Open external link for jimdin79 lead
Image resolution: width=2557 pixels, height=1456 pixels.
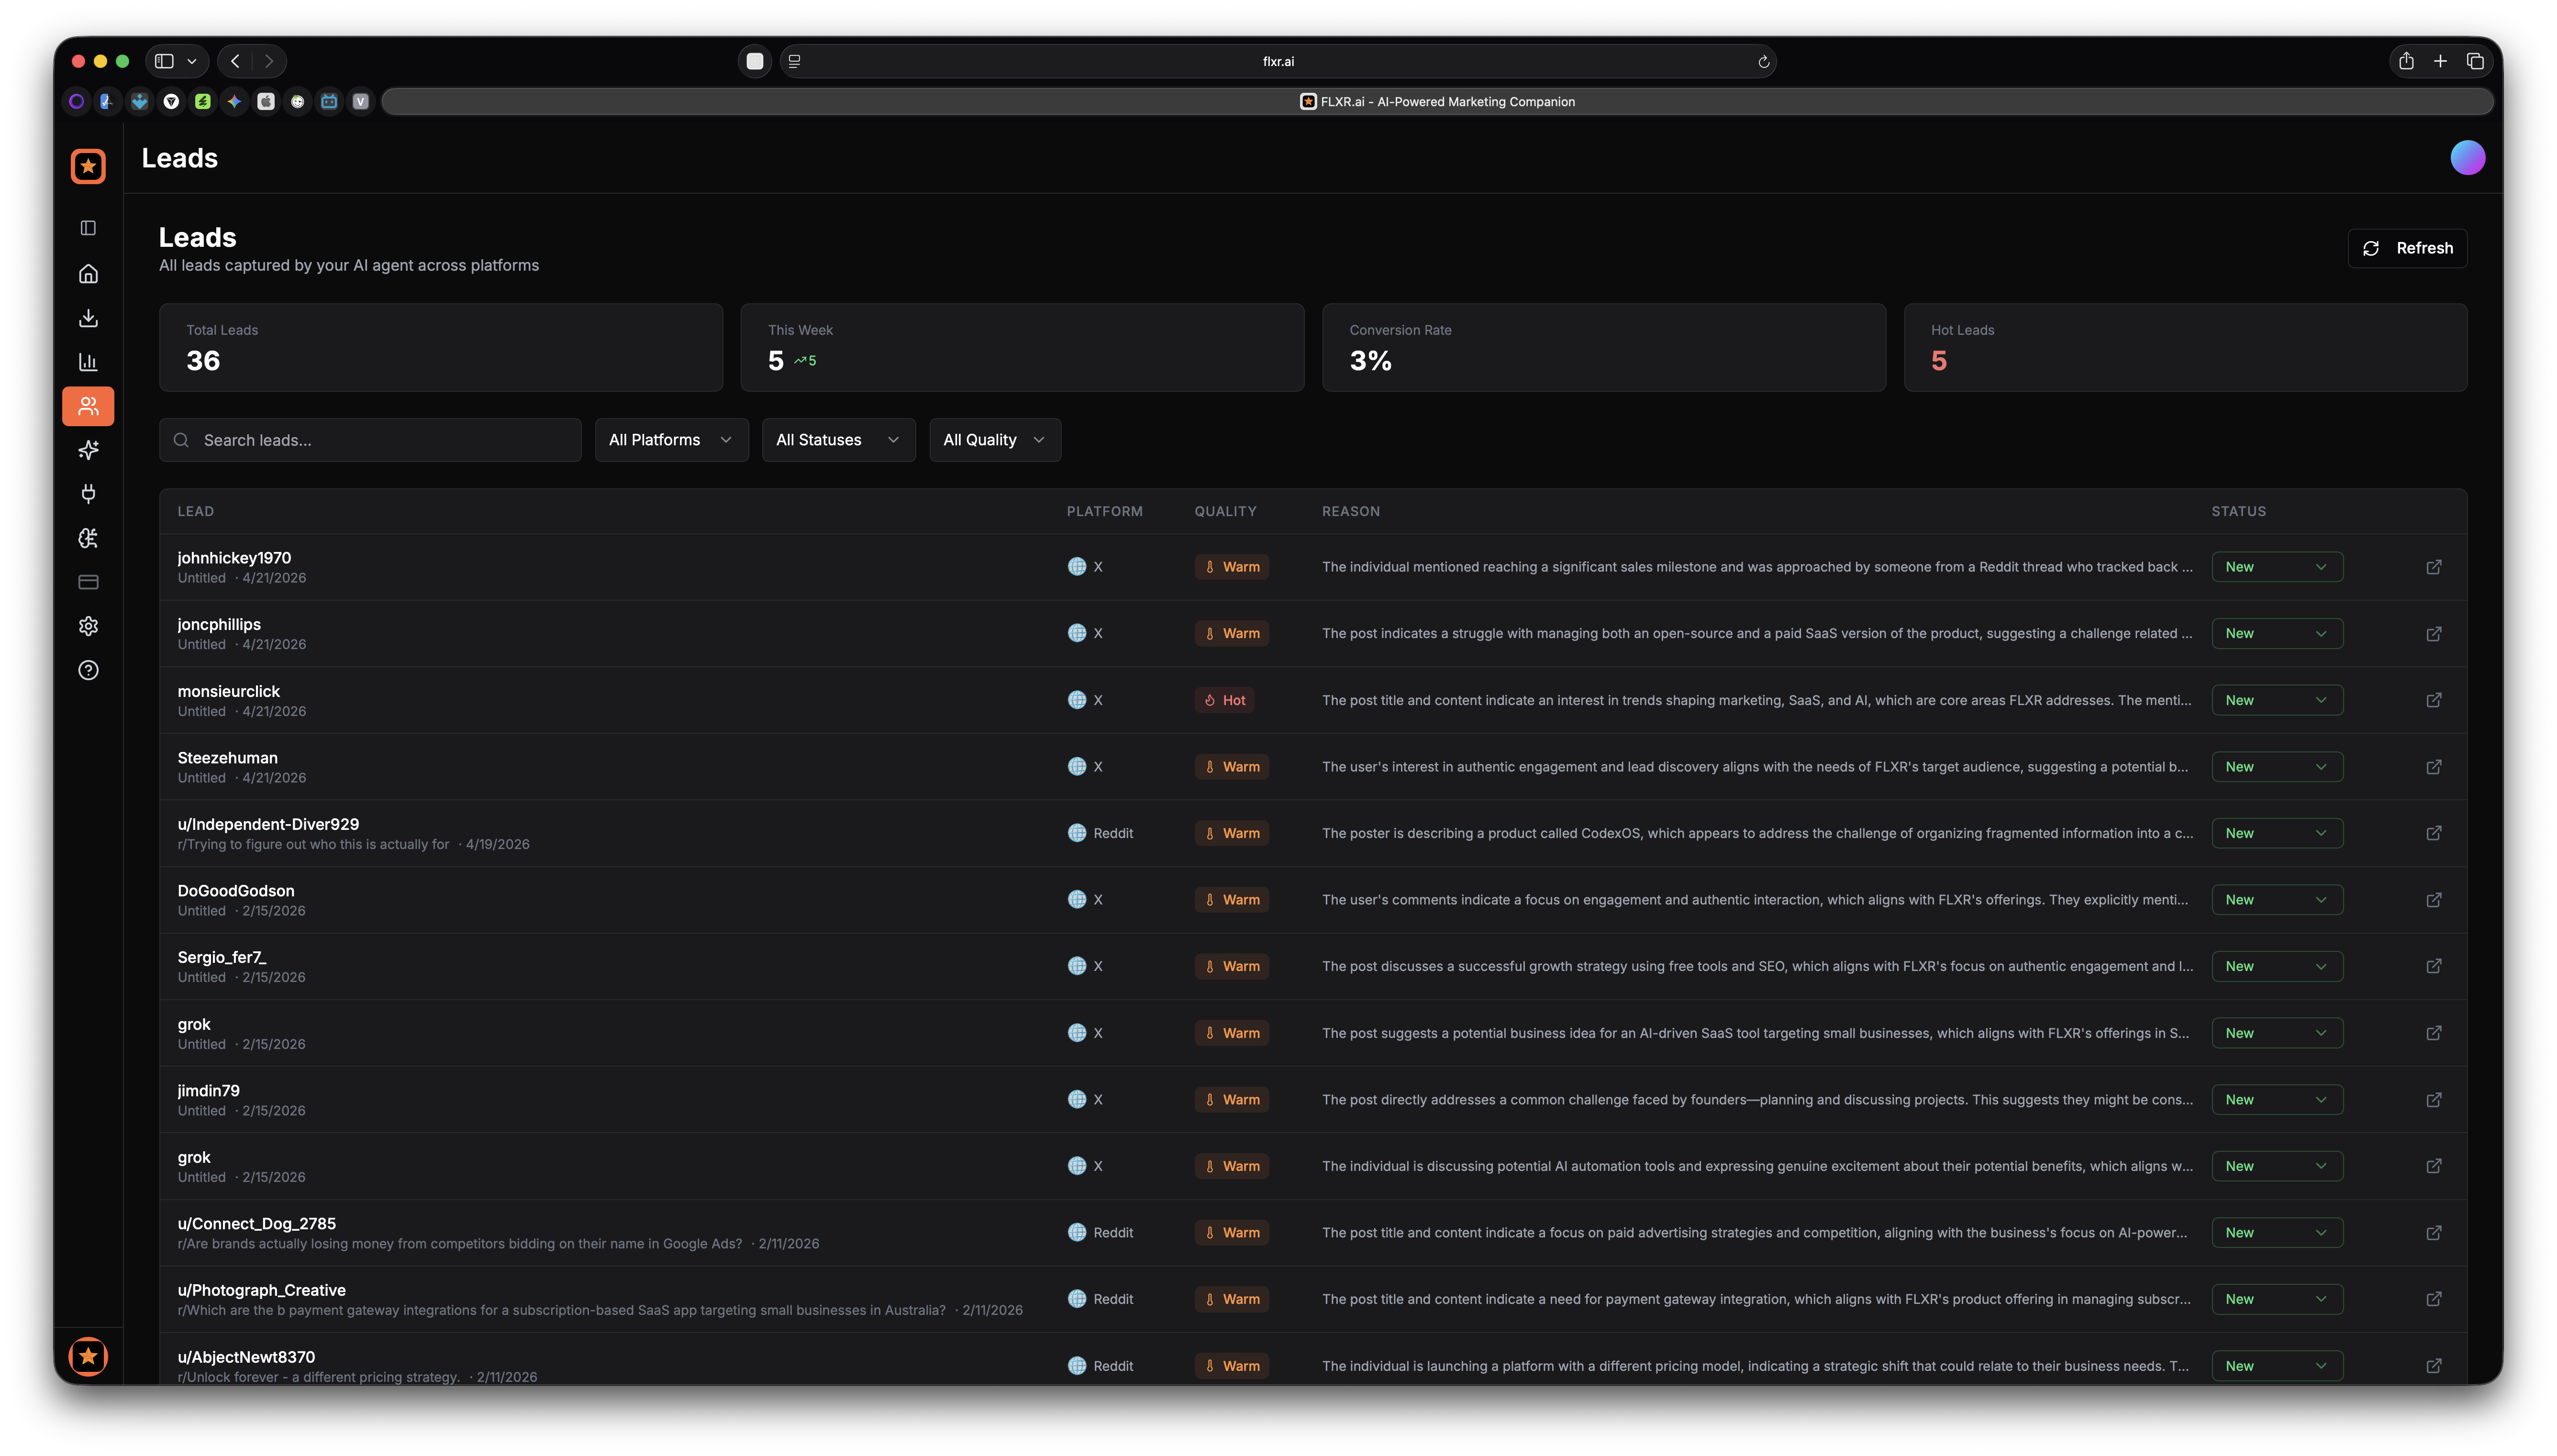[x=2433, y=1100]
